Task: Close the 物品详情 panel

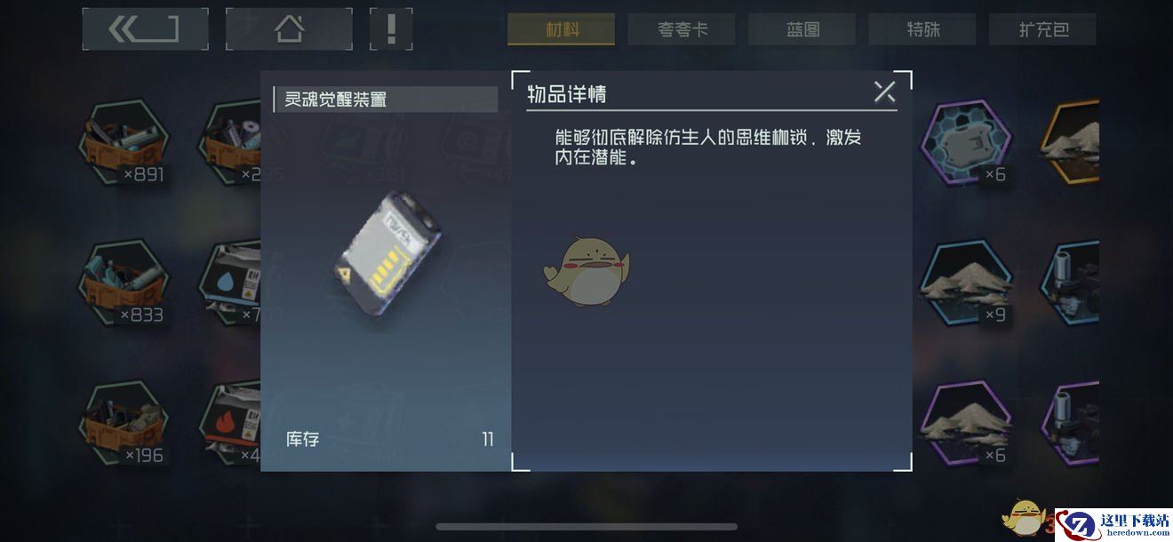Action: (x=884, y=92)
